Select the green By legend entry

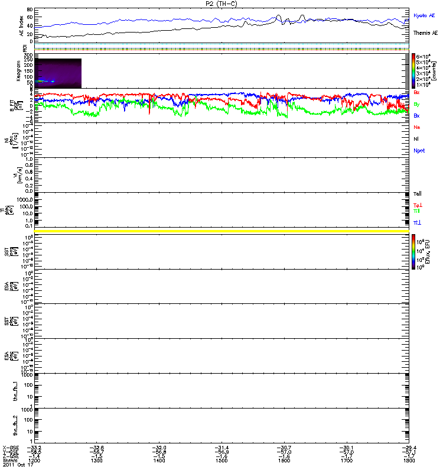[417, 104]
